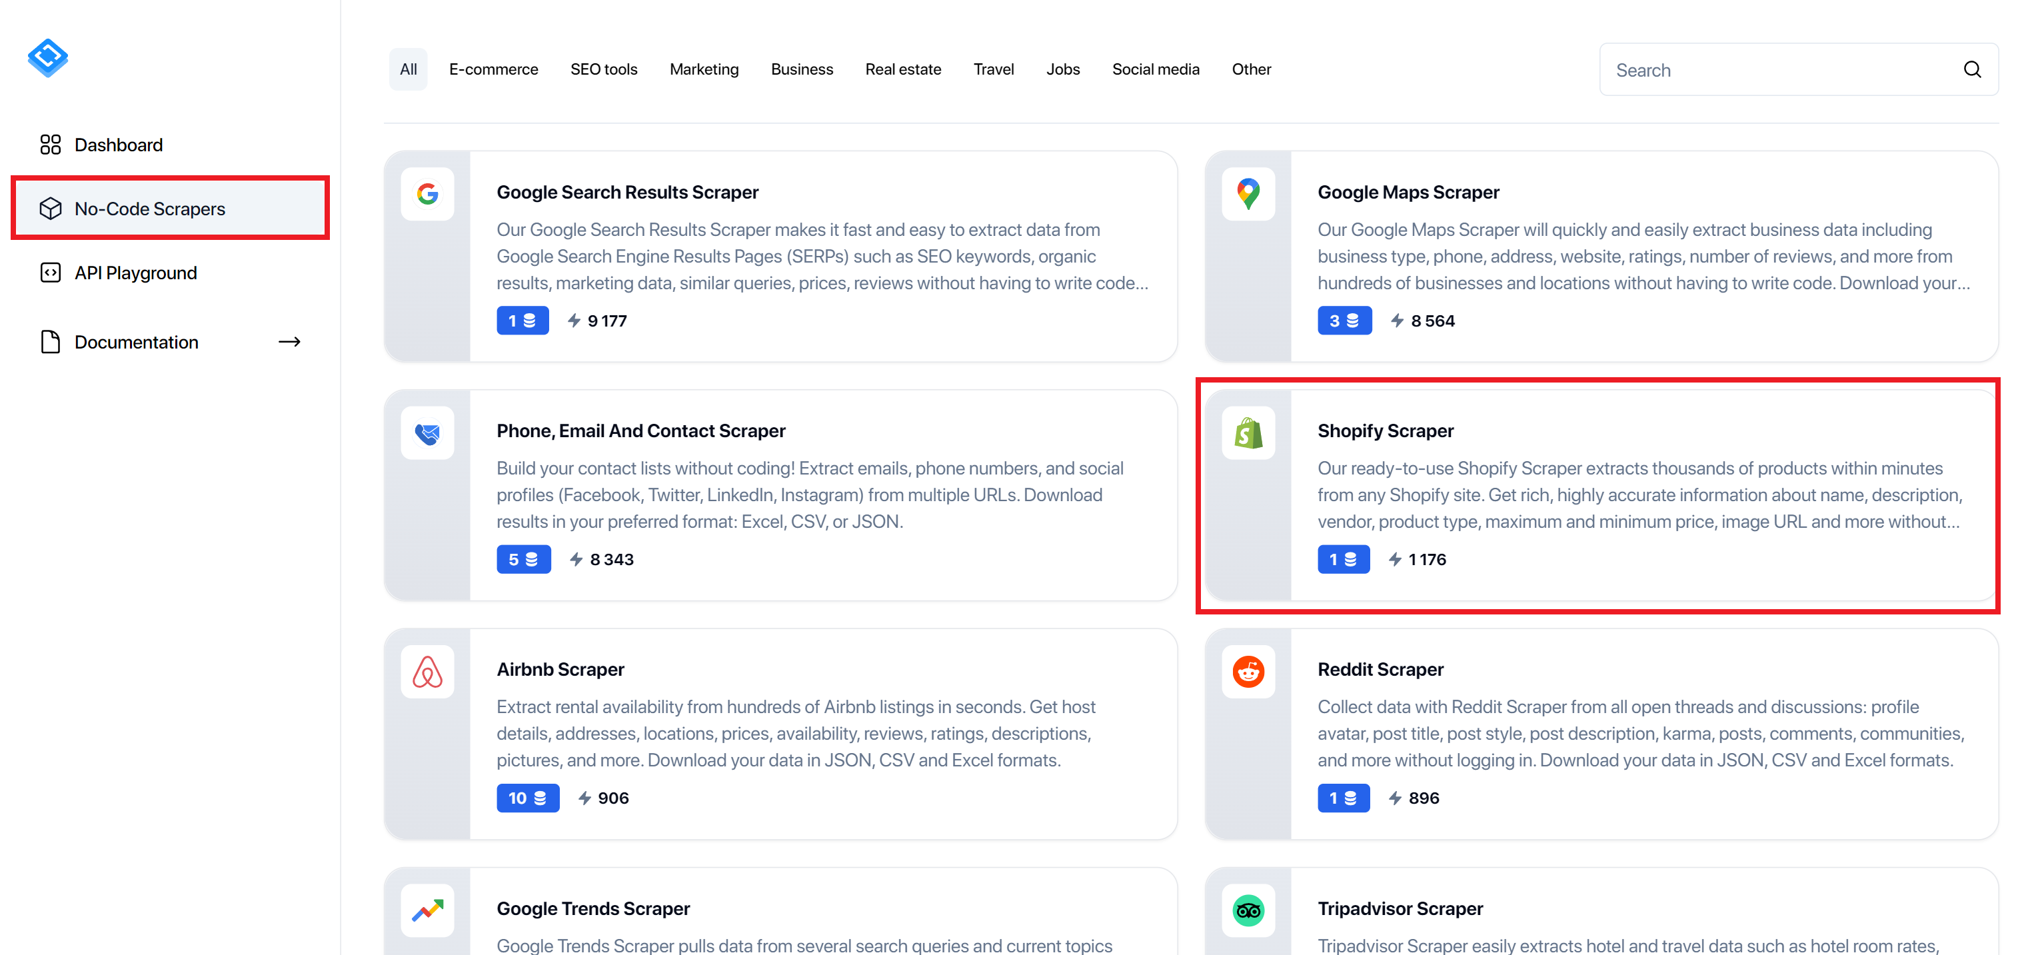Click the Airbnb Scraper description text
2042x955 pixels.
pos(796,733)
